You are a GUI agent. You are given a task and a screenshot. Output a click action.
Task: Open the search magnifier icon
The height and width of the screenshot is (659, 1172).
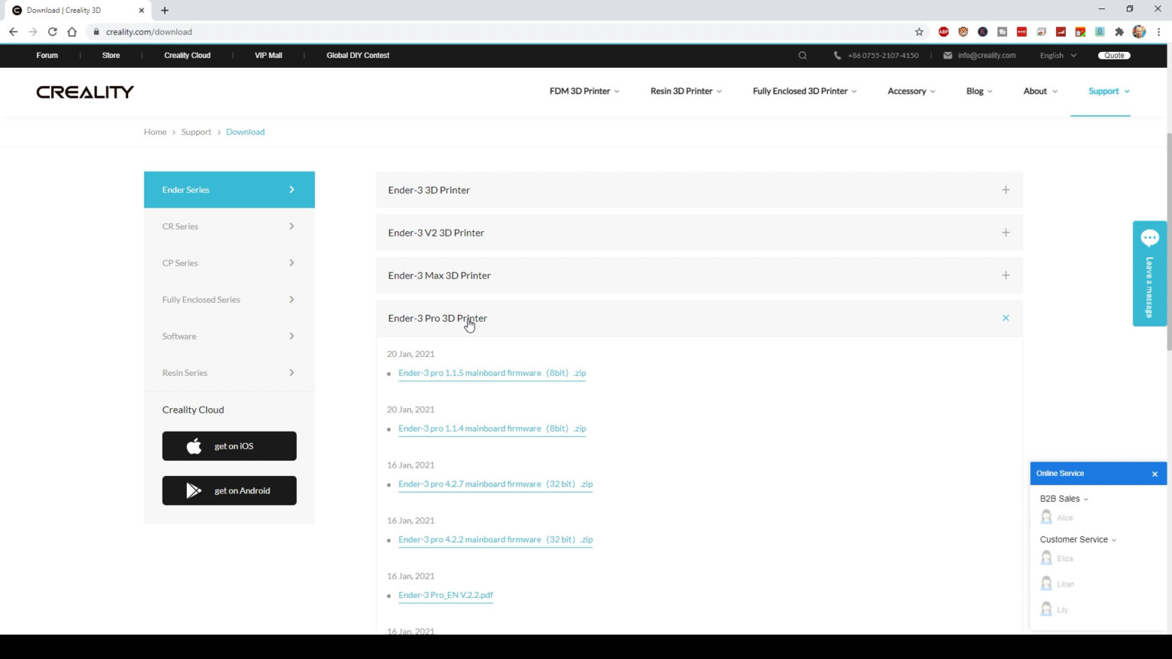pyautogui.click(x=802, y=56)
